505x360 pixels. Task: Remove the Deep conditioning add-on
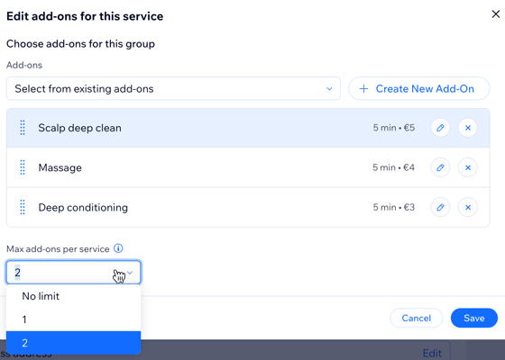pyautogui.click(x=468, y=207)
